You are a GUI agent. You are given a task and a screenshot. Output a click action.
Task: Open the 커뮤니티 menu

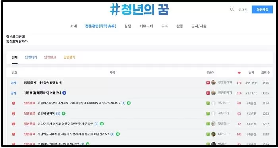[x=146, y=26]
